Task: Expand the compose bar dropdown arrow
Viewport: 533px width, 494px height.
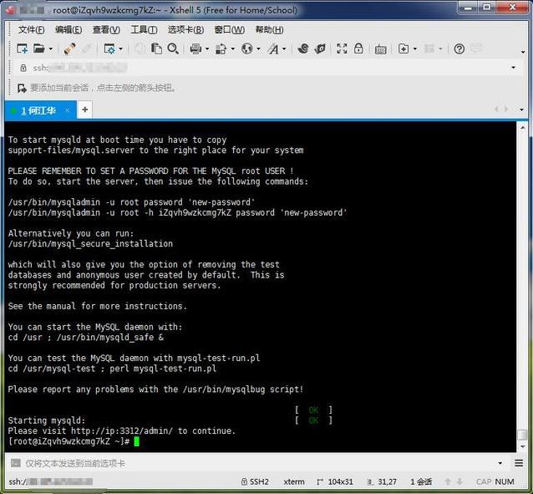Action: (500, 463)
